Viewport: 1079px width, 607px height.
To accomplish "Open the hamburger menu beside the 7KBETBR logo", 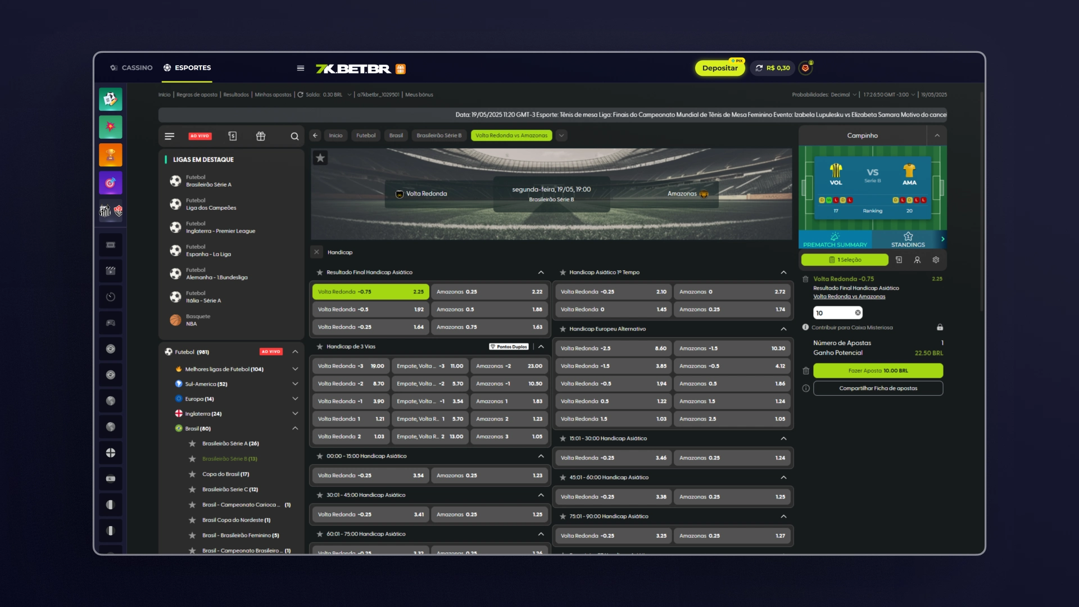I will (301, 68).
